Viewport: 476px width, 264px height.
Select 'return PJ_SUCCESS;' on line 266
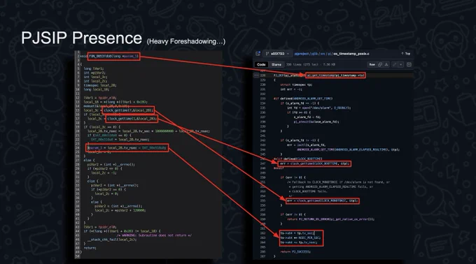coord(295,251)
